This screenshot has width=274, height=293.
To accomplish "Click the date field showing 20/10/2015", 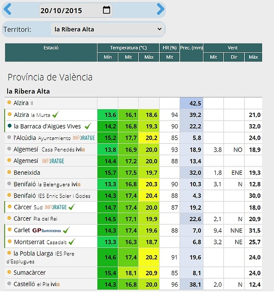I will click(x=76, y=10).
